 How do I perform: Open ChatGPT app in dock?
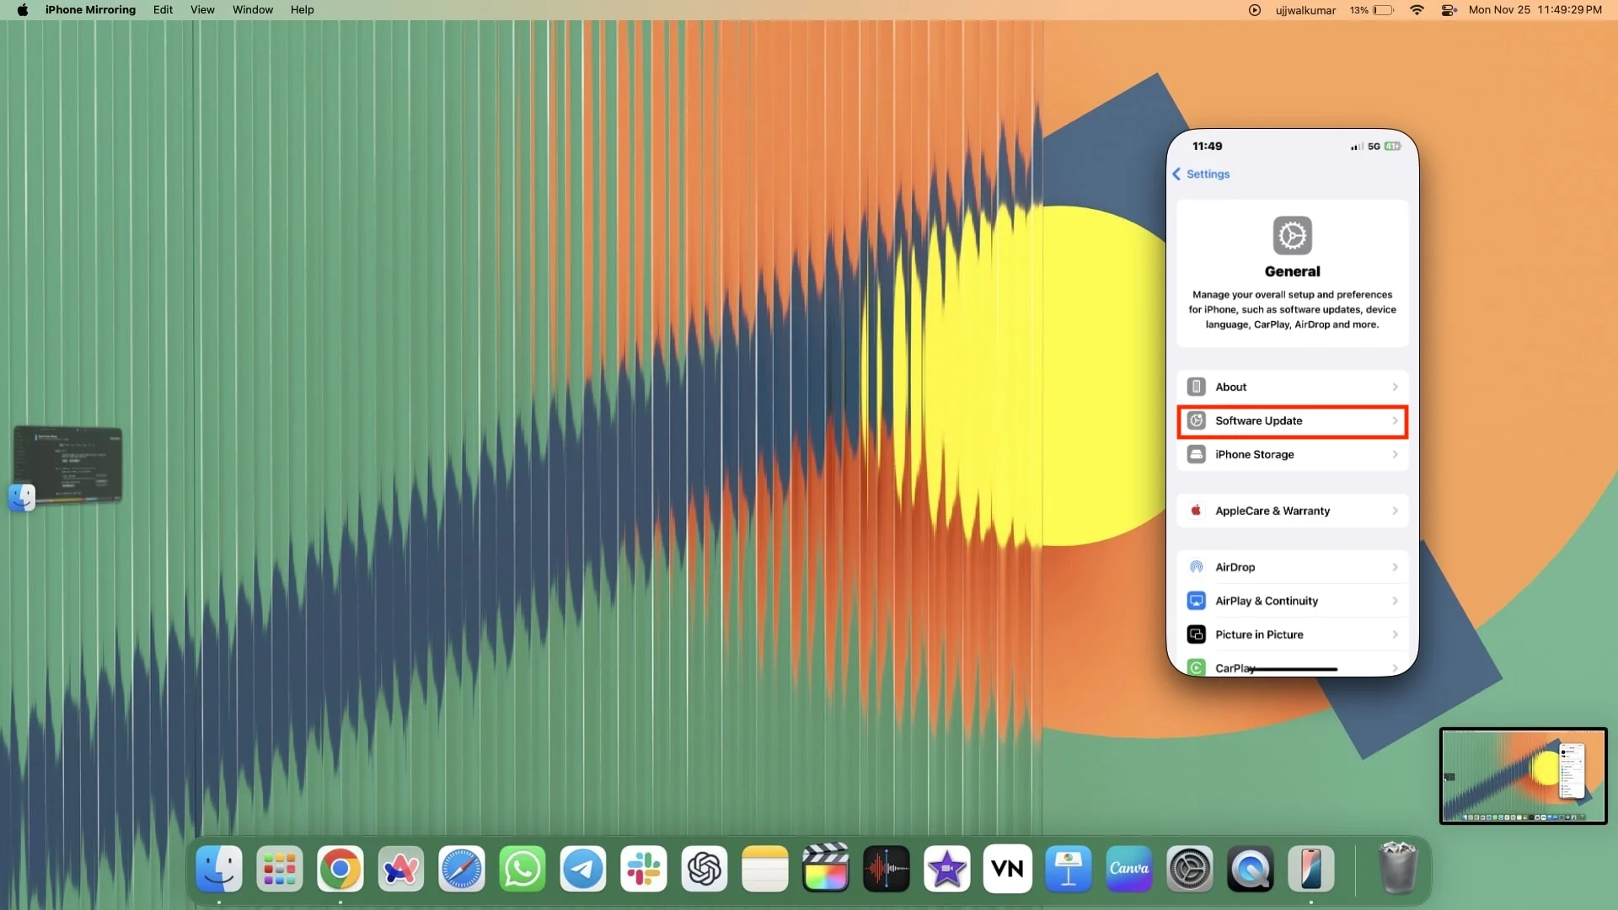tap(704, 869)
